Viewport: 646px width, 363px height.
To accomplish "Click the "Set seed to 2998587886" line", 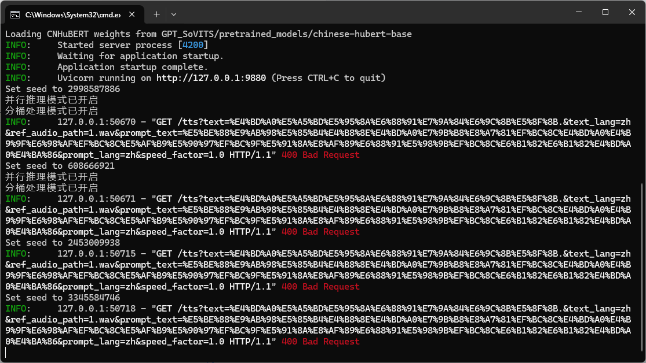I will coord(63,89).
